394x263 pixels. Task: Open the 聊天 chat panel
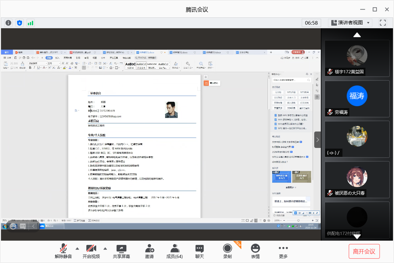[200, 251]
